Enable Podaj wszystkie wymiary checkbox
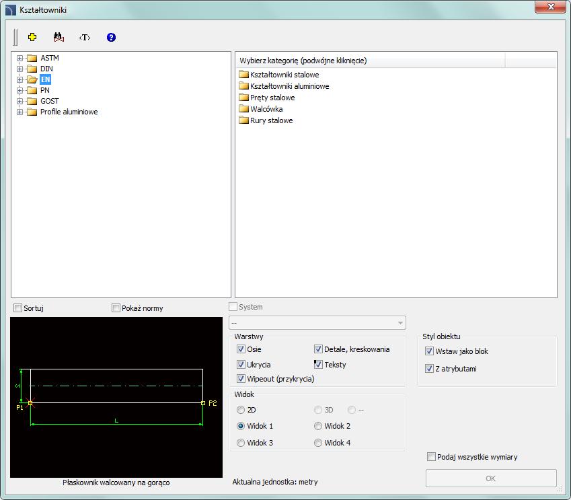This screenshot has width=571, height=500. (431, 457)
